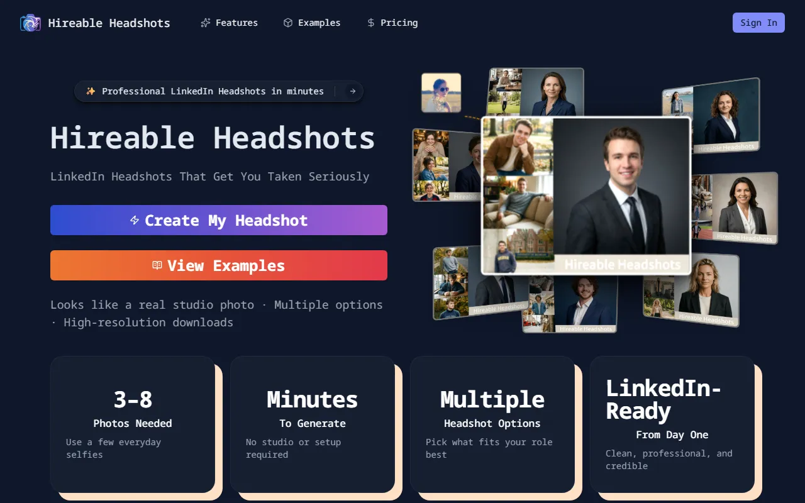Click the cube icon beside Examples
This screenshot has width=805, height=503.
point(288,23)
